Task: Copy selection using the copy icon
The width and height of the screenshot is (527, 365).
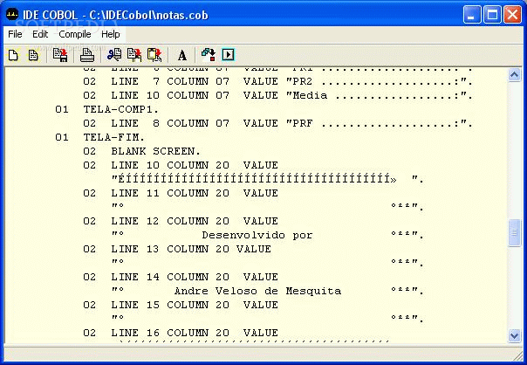Action: coord(134,55)
